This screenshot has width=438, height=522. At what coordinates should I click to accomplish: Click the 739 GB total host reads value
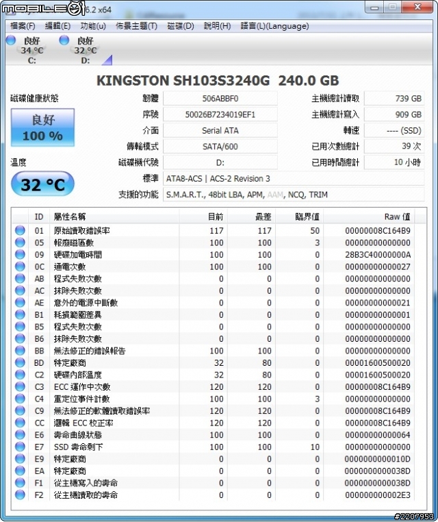[394, 99]
